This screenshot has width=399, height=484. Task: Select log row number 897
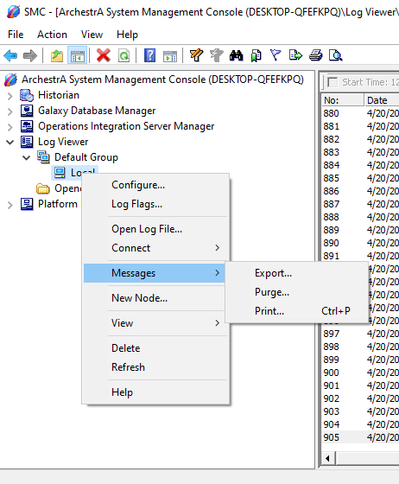(360, 334)
